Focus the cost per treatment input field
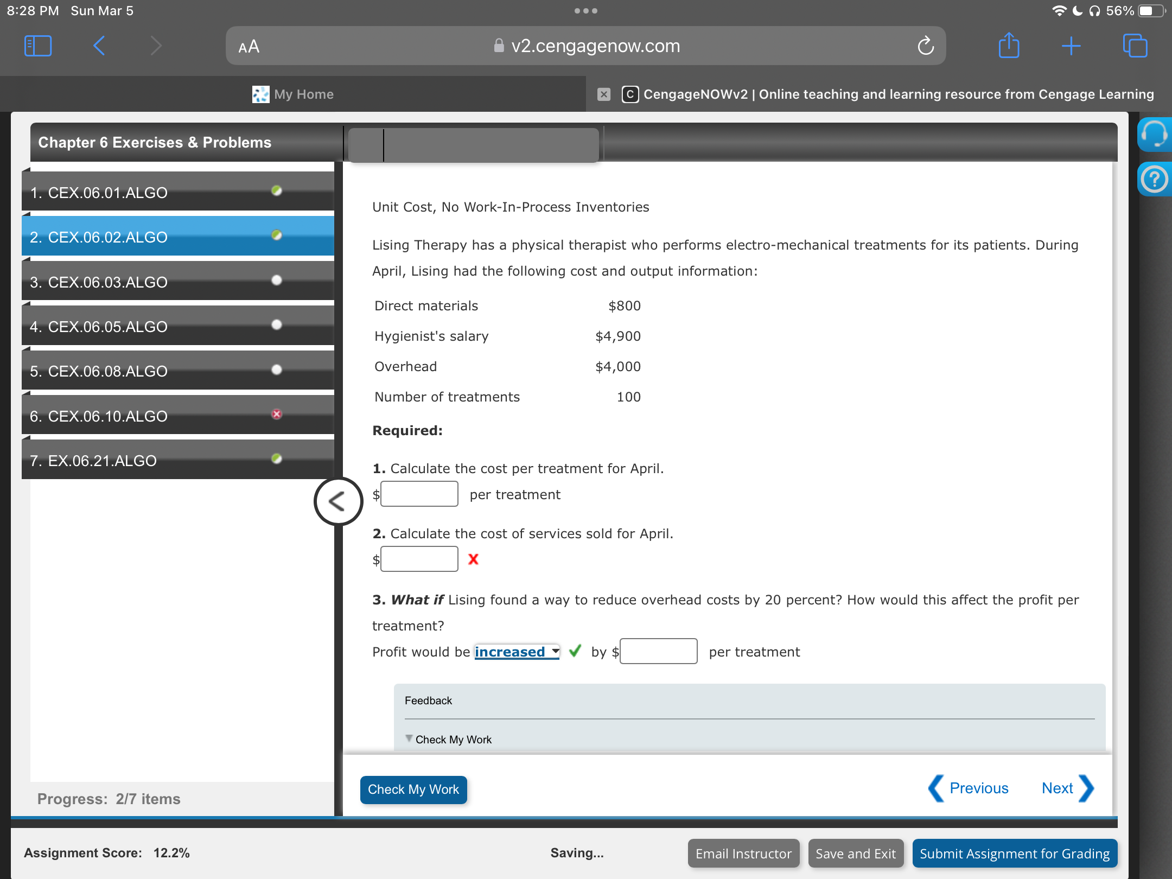Viewport: 1172px width, 879px height. coord(419,494)
